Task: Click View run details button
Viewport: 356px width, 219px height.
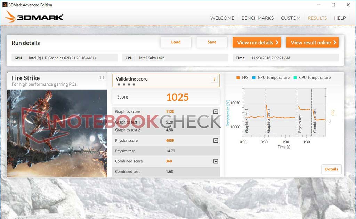Action: [x=257, y=42]
